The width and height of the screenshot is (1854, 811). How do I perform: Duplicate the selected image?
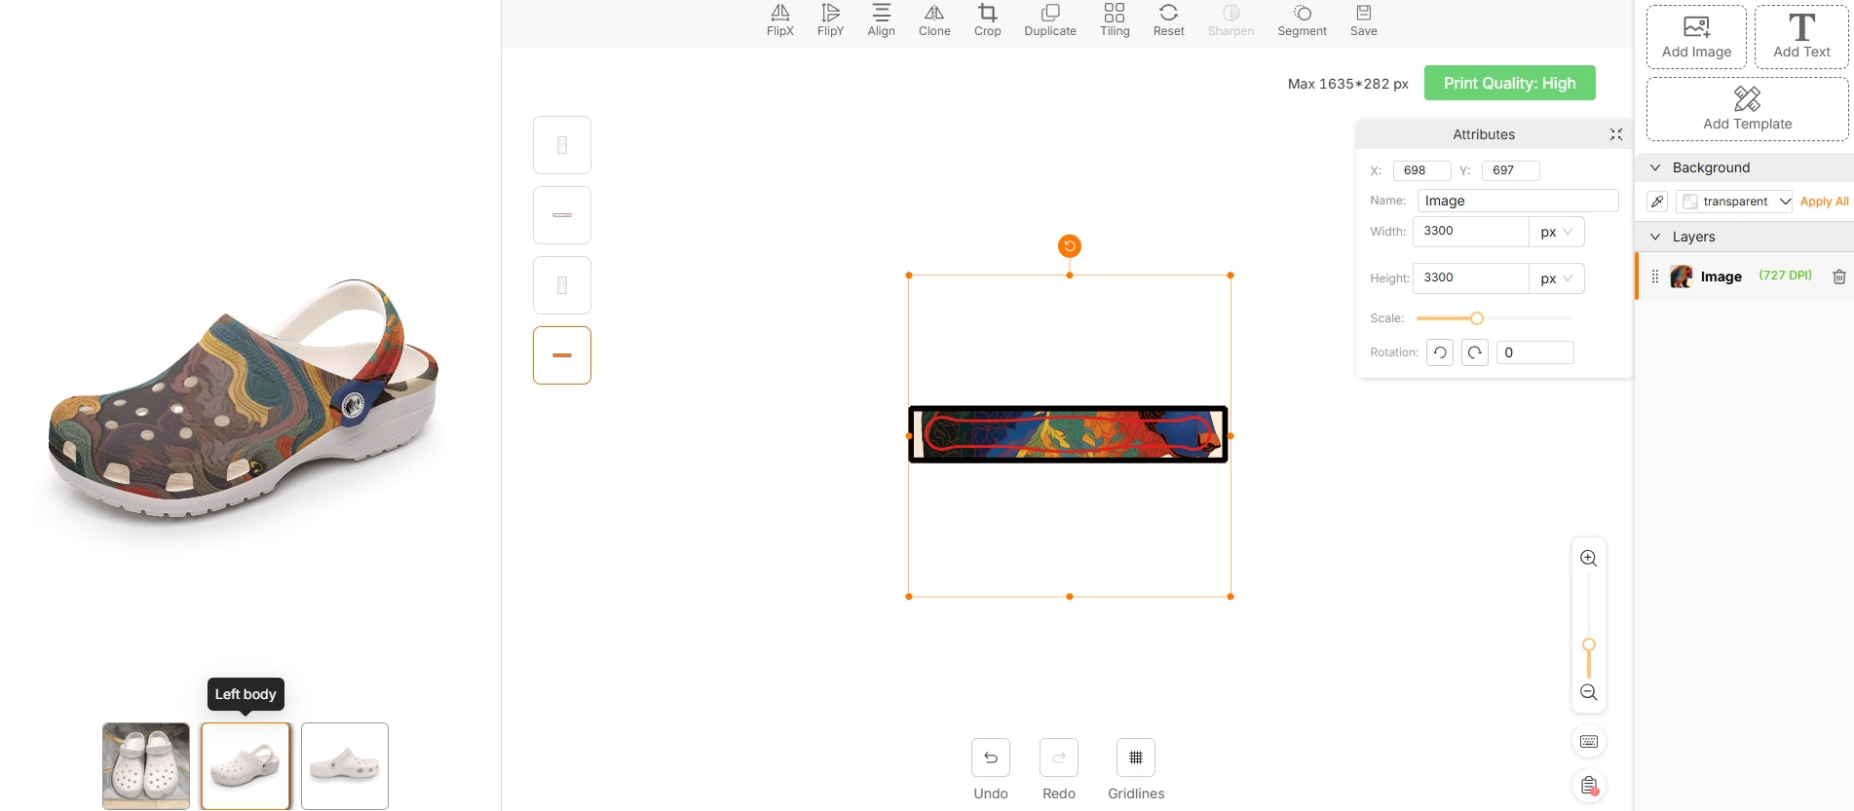click(x=1049, y=19)
